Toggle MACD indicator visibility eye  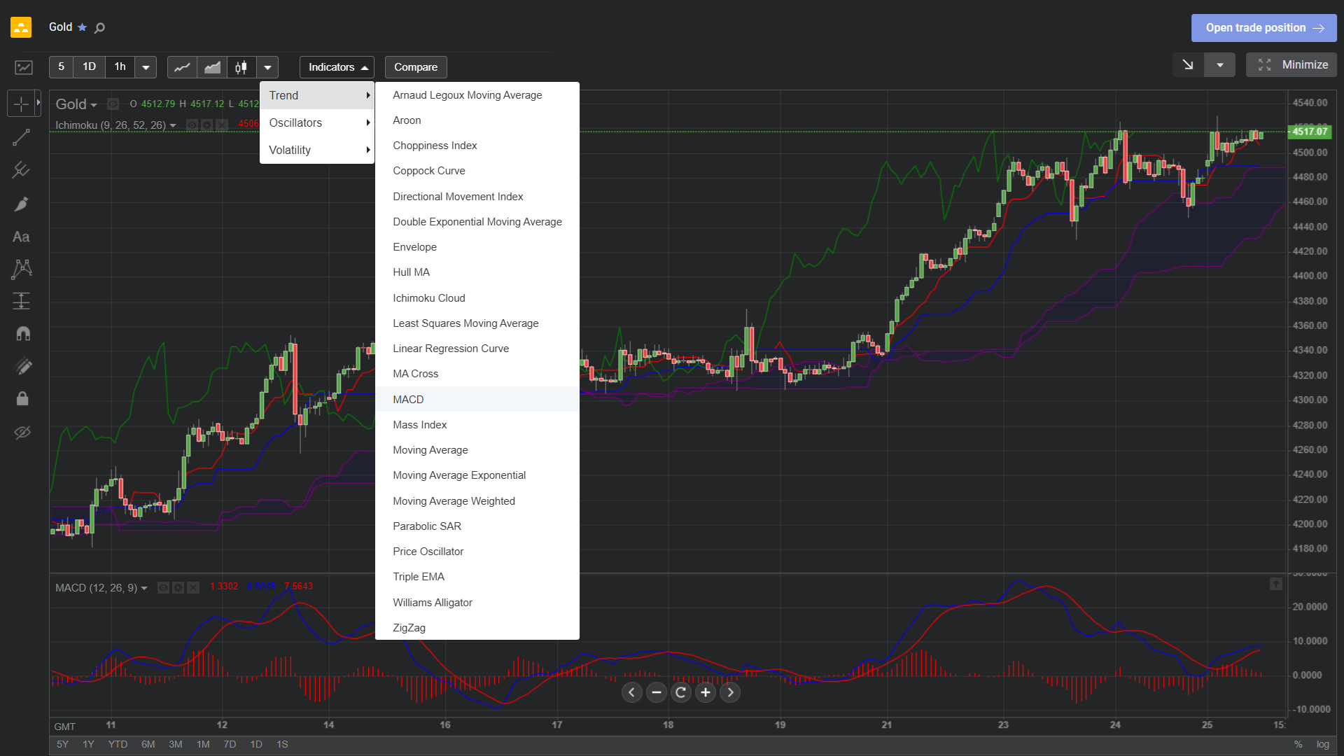tap(163, 587)
